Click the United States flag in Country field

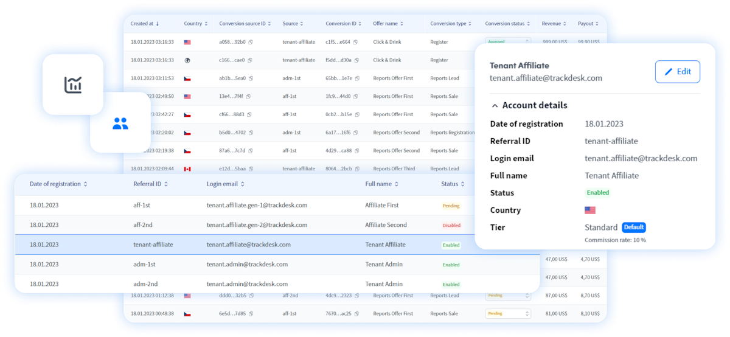pos(589,210)
